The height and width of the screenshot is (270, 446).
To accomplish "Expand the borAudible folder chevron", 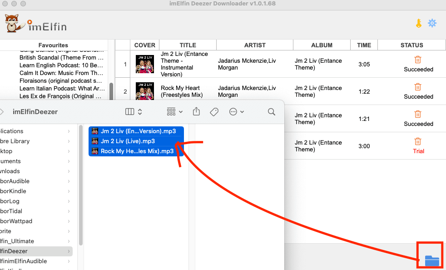I will point(69,181).
